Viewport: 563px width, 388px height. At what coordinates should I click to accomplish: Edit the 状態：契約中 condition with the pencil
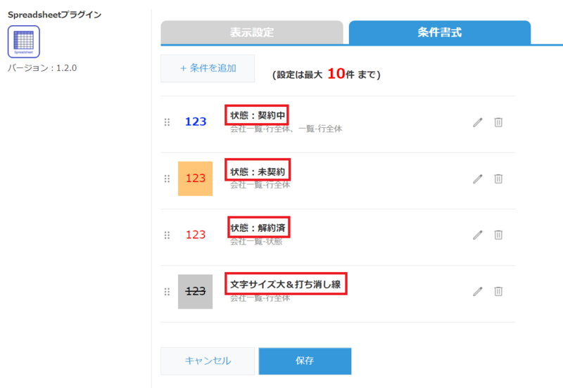pyautogui.click(x=478, y=122)
